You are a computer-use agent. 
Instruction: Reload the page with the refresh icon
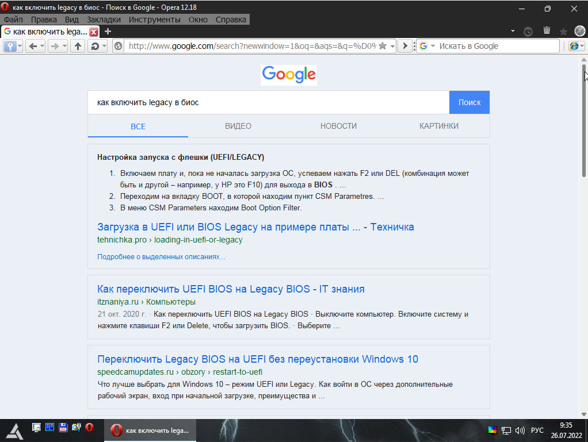click(95, 46)
